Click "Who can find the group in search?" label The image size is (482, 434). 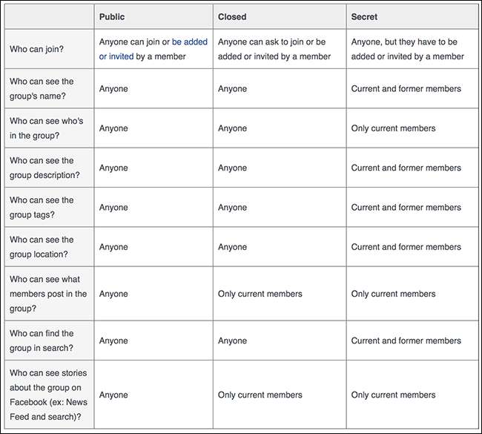click(42, 341)
